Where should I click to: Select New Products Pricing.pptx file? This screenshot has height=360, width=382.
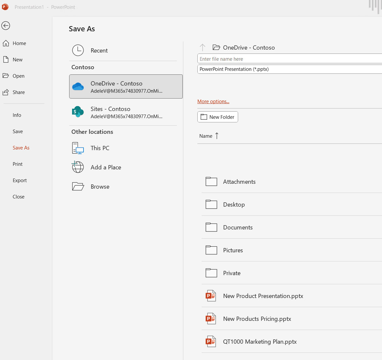[257, 319]
